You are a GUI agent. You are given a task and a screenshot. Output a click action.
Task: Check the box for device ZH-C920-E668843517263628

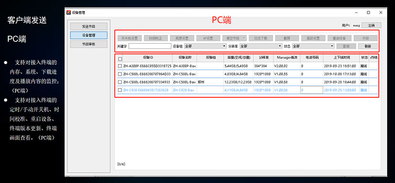(x=120, y=90)
